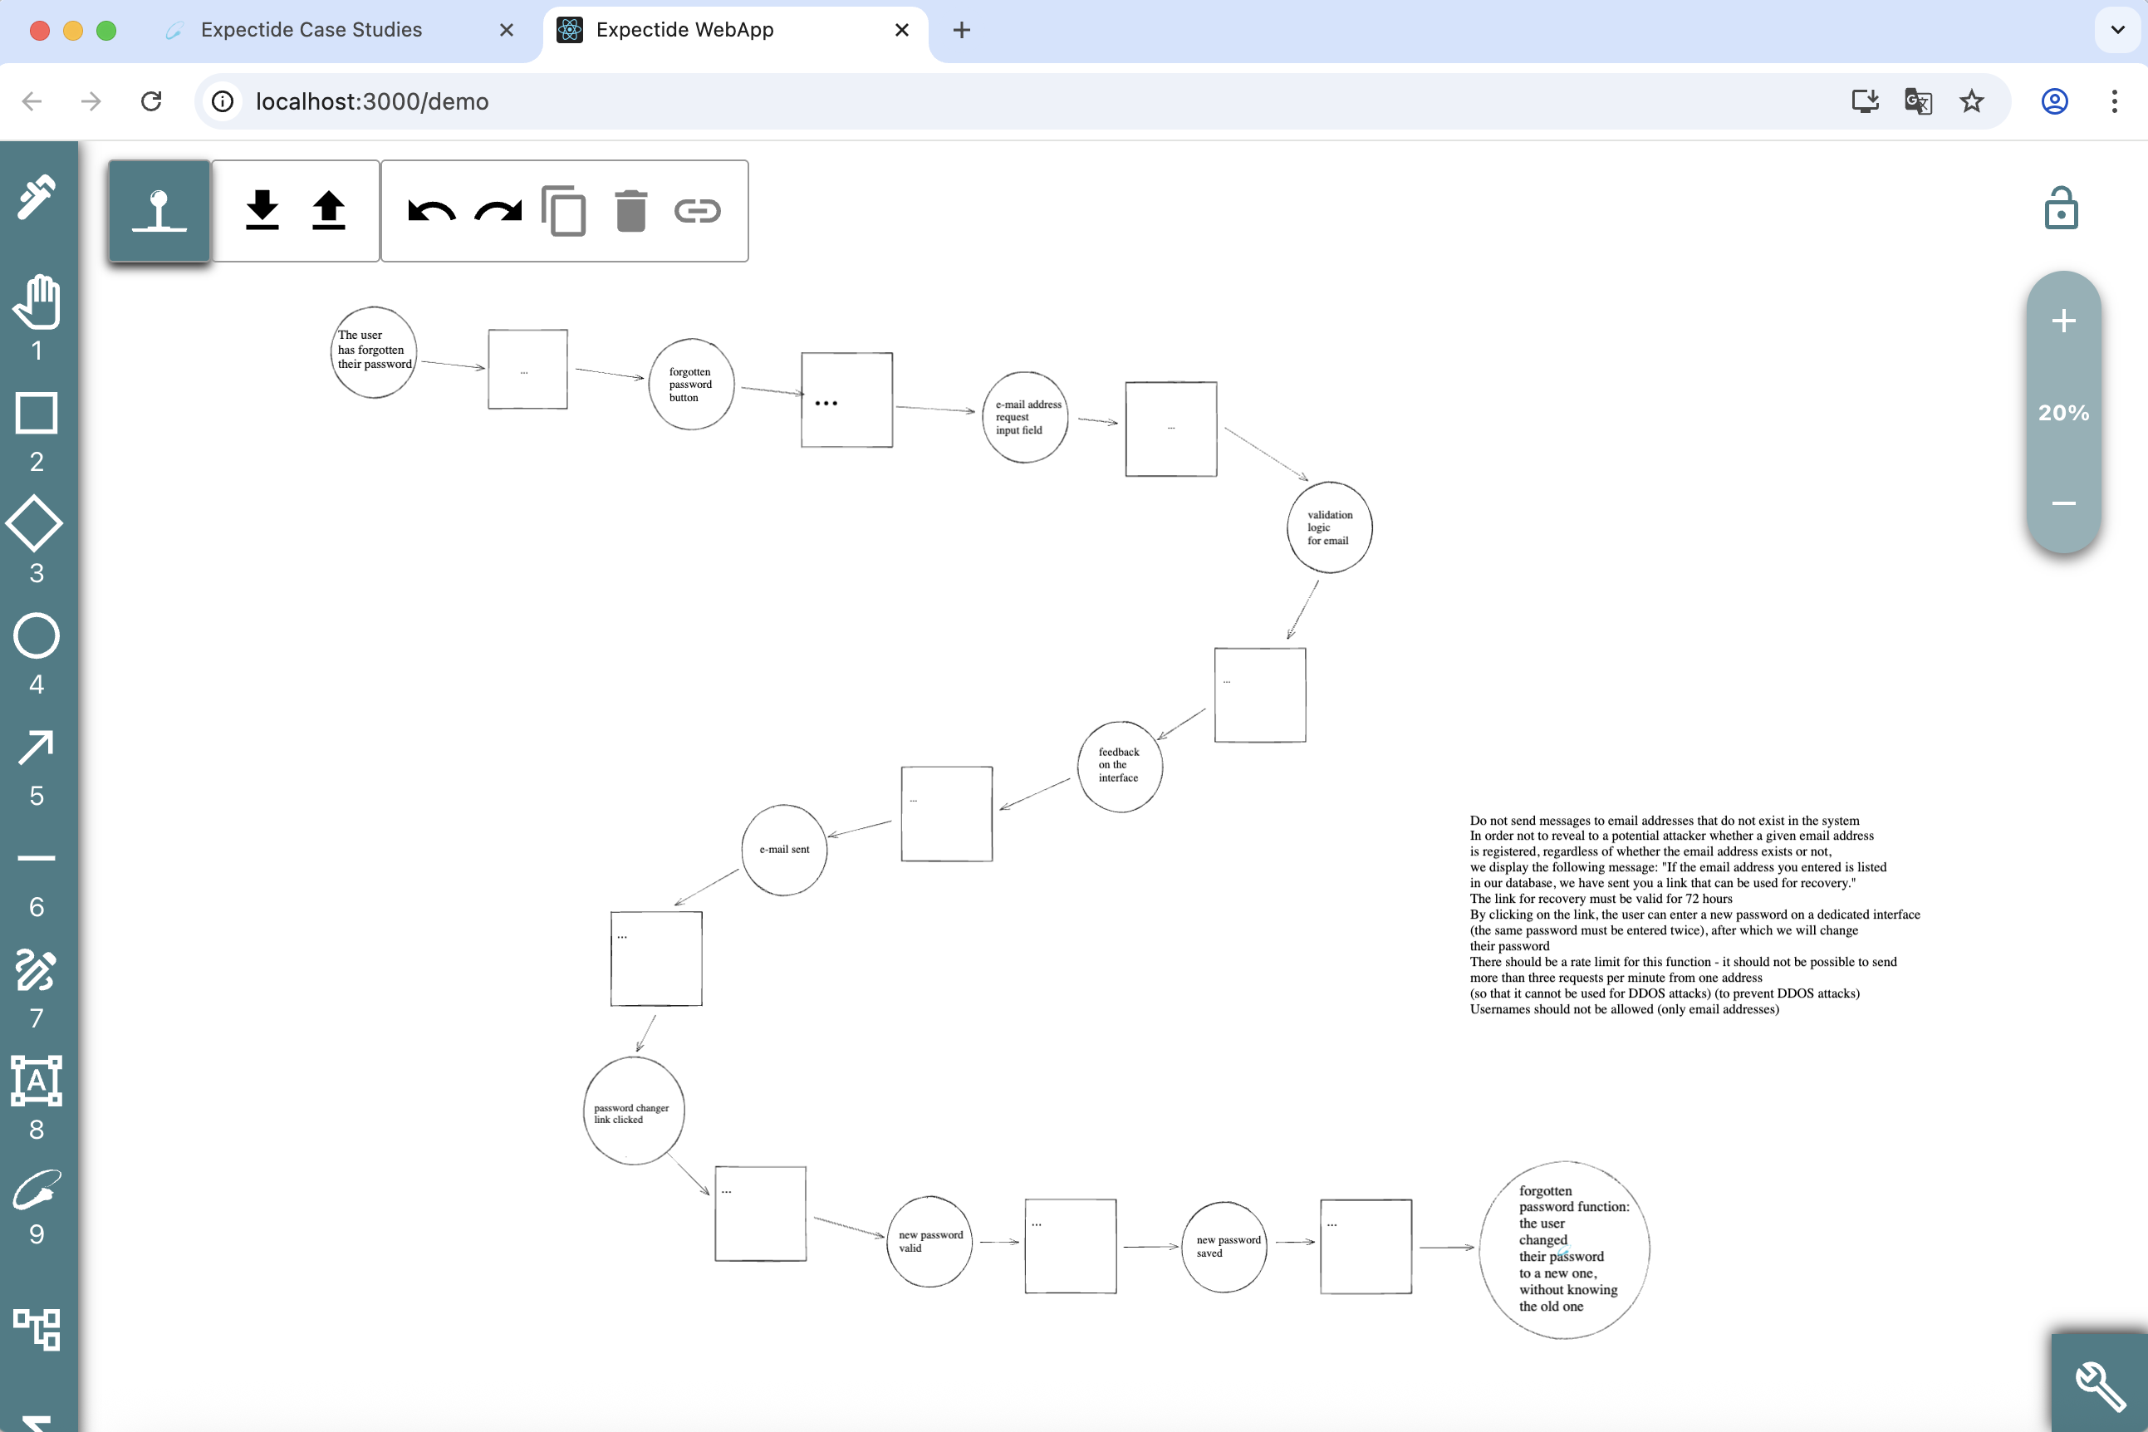Click the delete trash icon
The image size is (2148, 1432).
[630, 211]
